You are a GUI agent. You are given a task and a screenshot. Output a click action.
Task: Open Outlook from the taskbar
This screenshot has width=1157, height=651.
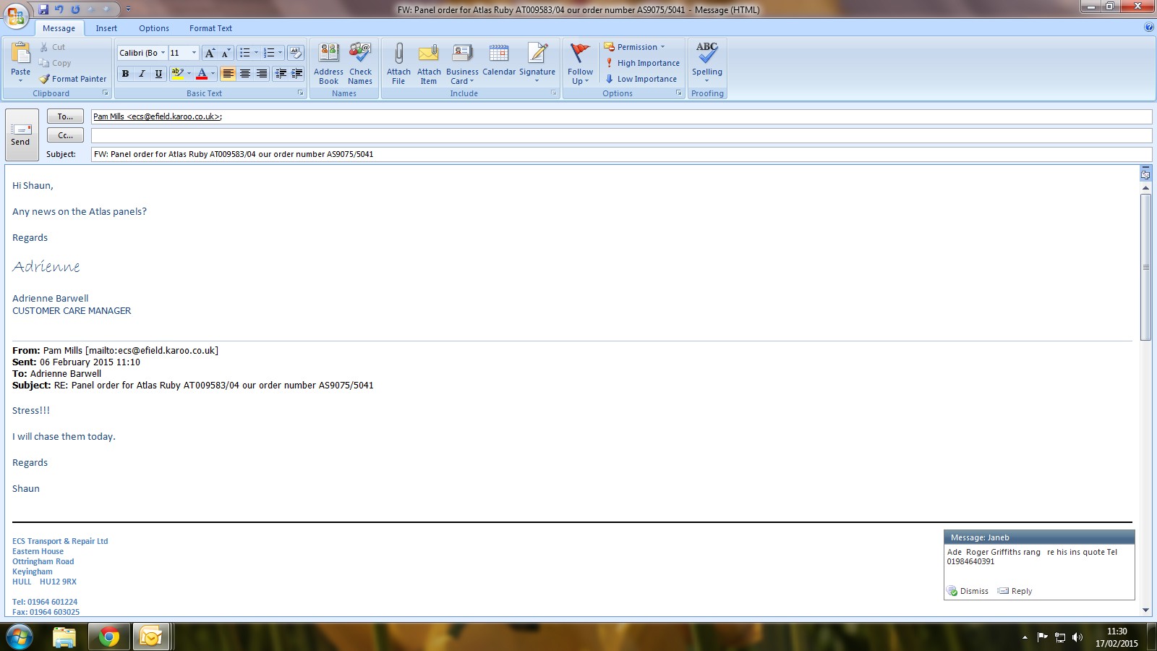click(151, 637)
